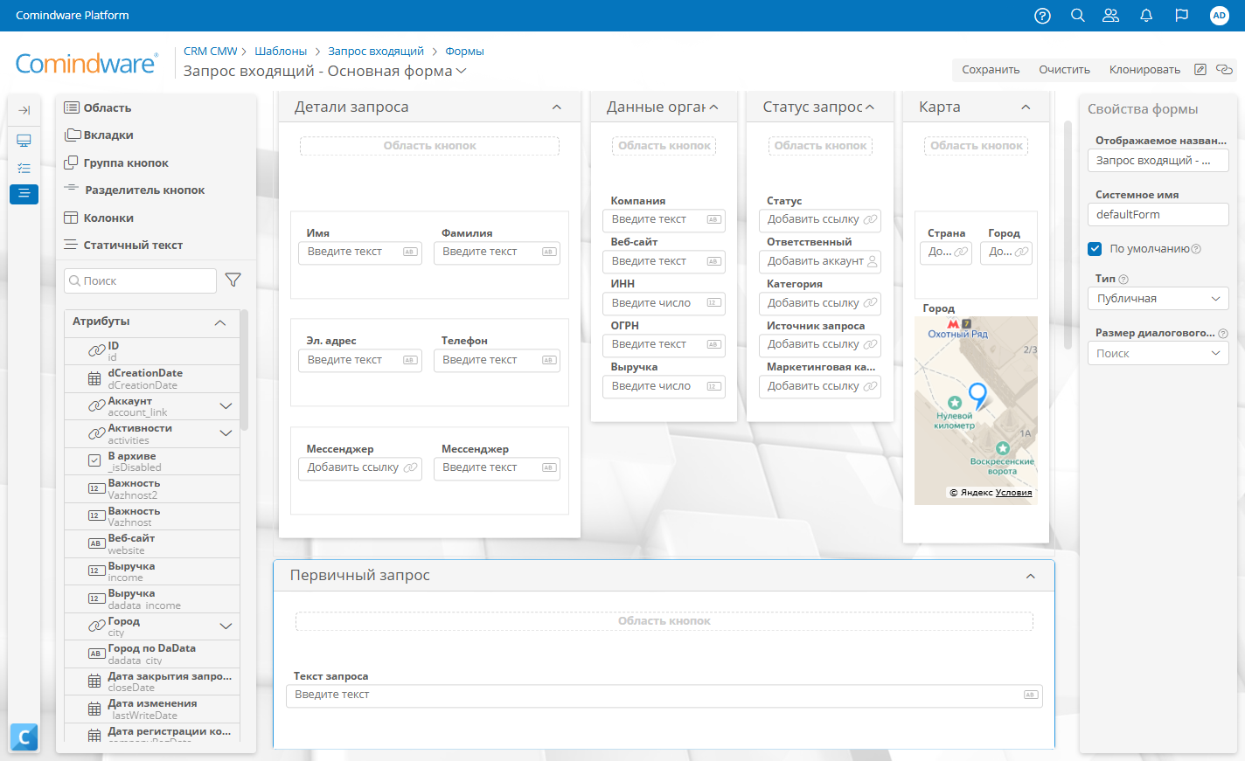1245x761 pixels.
Task: Select the Дата закрытия запроса attribute
Action: click(152, 681)
